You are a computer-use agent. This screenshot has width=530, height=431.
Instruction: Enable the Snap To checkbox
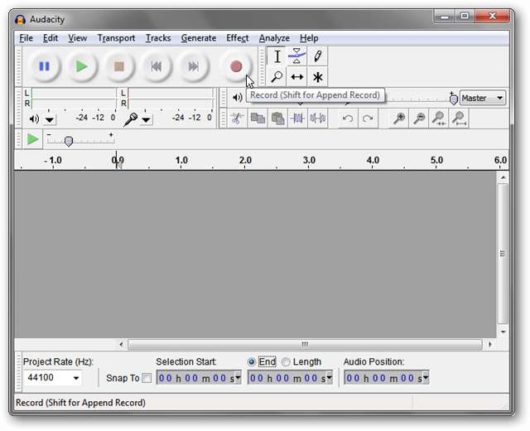(147, 378)
